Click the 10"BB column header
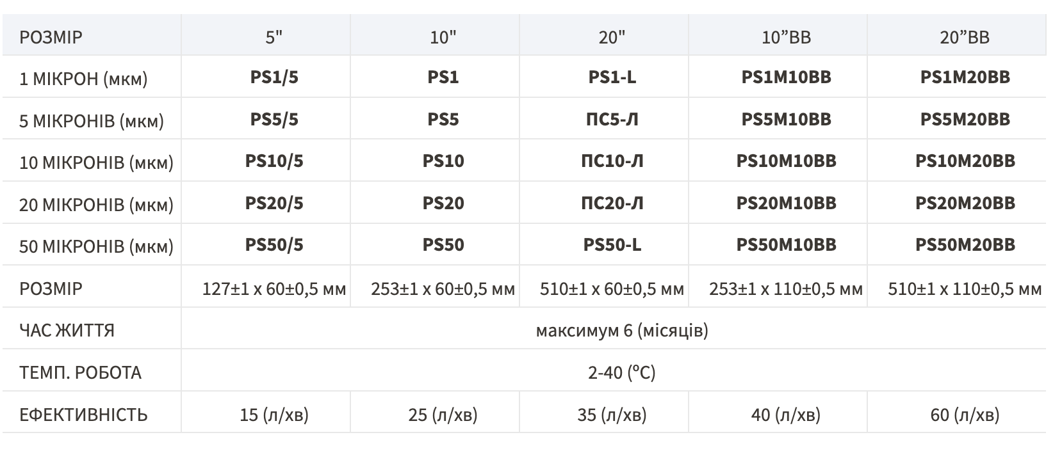Image resolution: width=1062 pixels, height=476 pixels. click(786, 37)
